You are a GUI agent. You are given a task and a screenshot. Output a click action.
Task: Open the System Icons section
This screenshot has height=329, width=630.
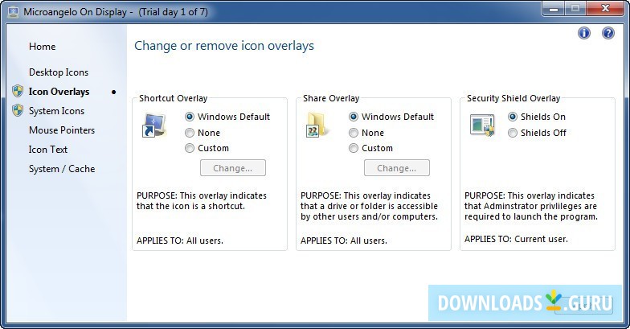pos(56,111)
